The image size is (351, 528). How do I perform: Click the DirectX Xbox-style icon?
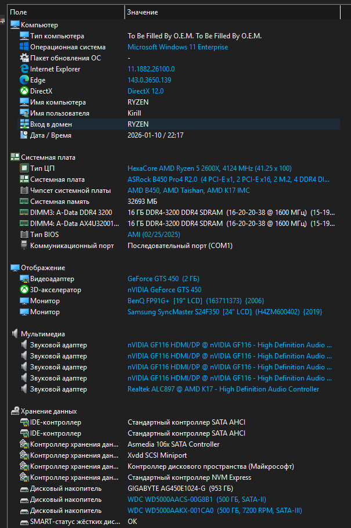[x=24, y=91]
